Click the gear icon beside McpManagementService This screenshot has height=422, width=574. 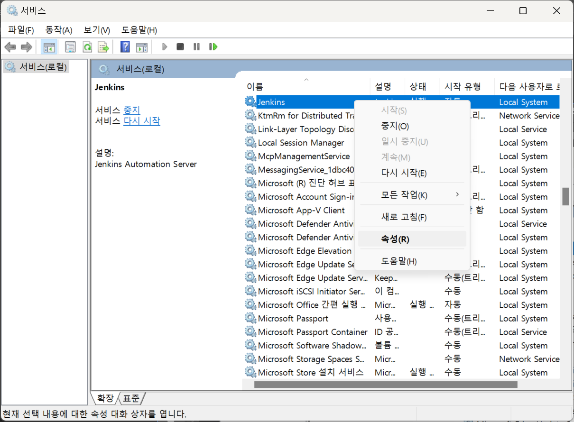pyautogui.click(x=250, y=156)
